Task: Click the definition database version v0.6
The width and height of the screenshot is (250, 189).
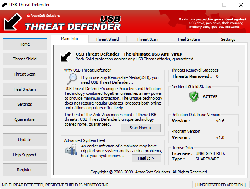Action: pos(220,121)
